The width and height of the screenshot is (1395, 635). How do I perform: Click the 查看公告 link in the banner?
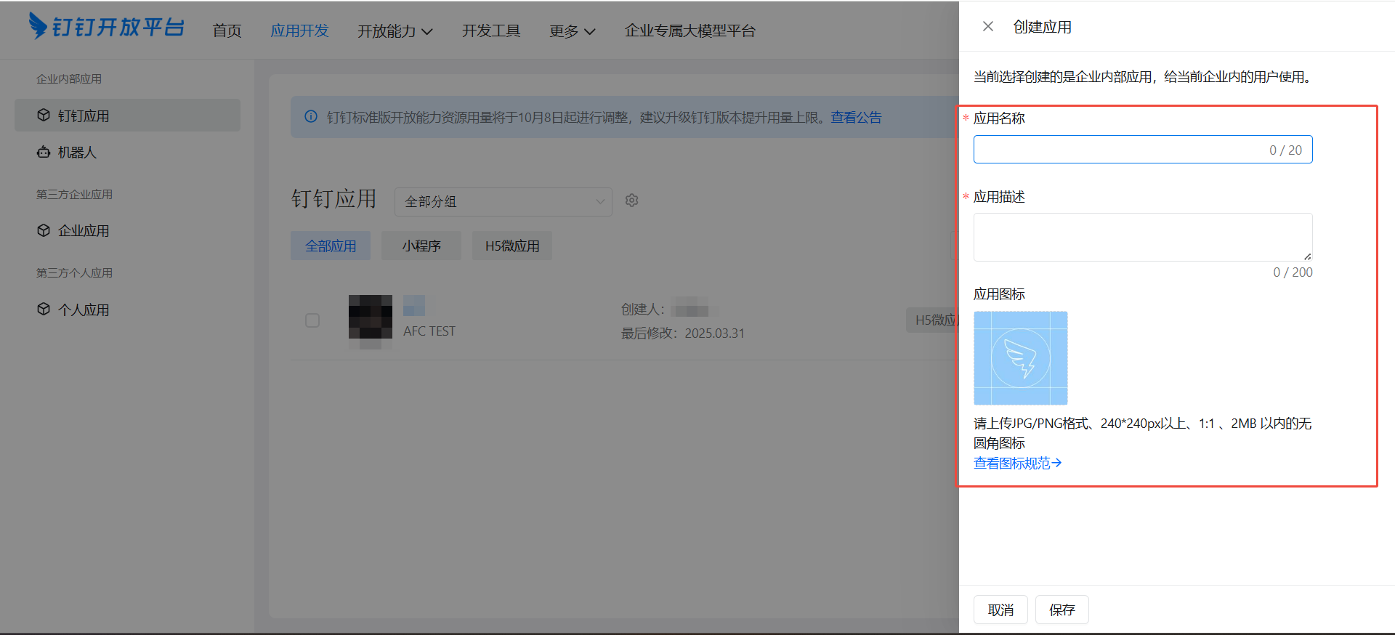click(x=856, y=117)
